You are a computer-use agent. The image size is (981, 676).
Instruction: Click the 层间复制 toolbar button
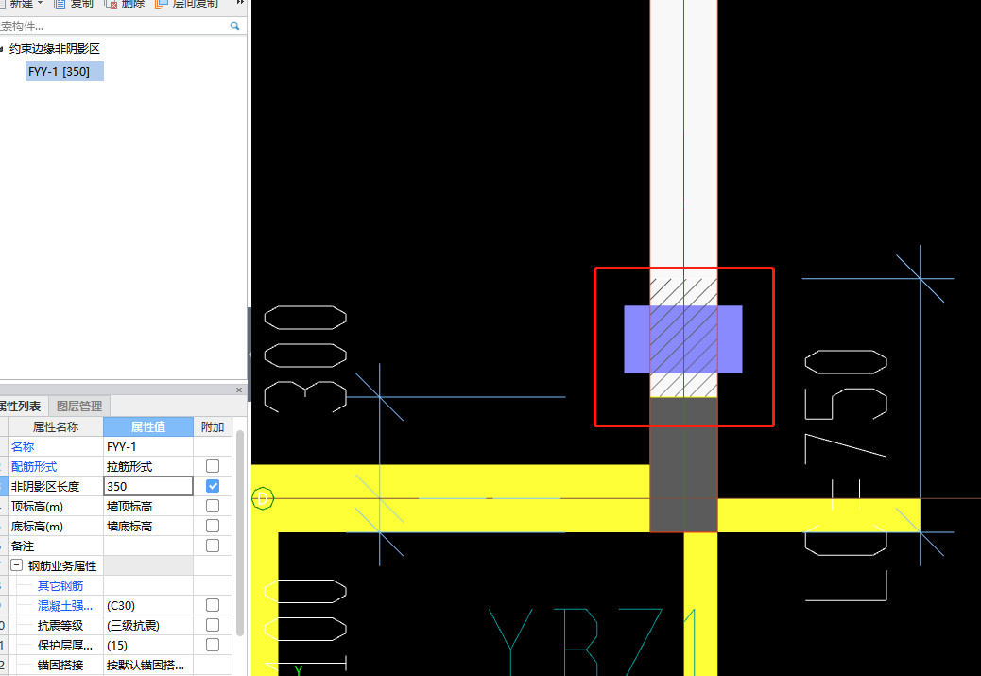[187, 4]
